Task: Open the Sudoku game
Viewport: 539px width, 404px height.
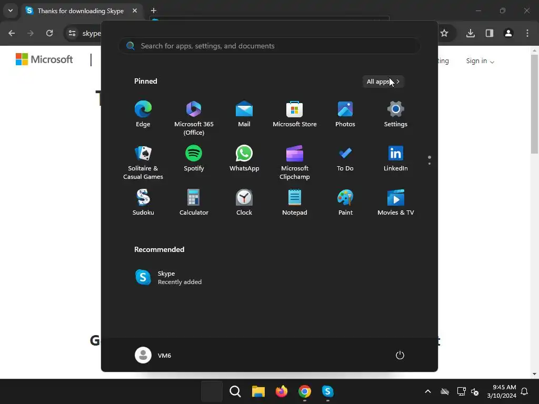Action: pyautogui.click(x=143, y=203)
